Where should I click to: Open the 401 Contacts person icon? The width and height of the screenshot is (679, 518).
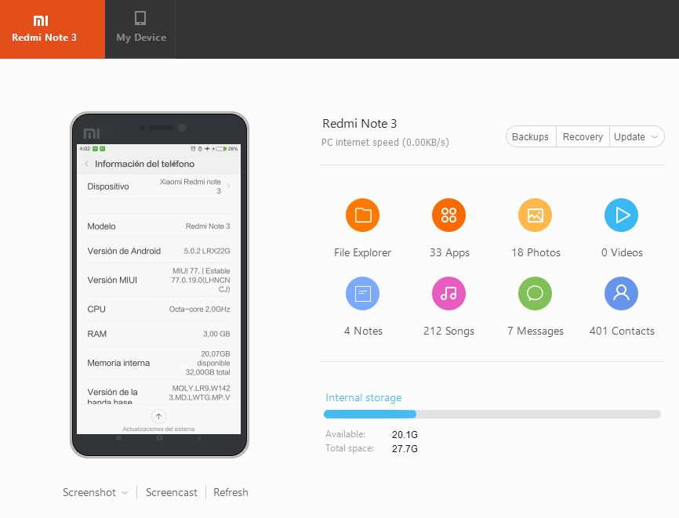[622, 293]
